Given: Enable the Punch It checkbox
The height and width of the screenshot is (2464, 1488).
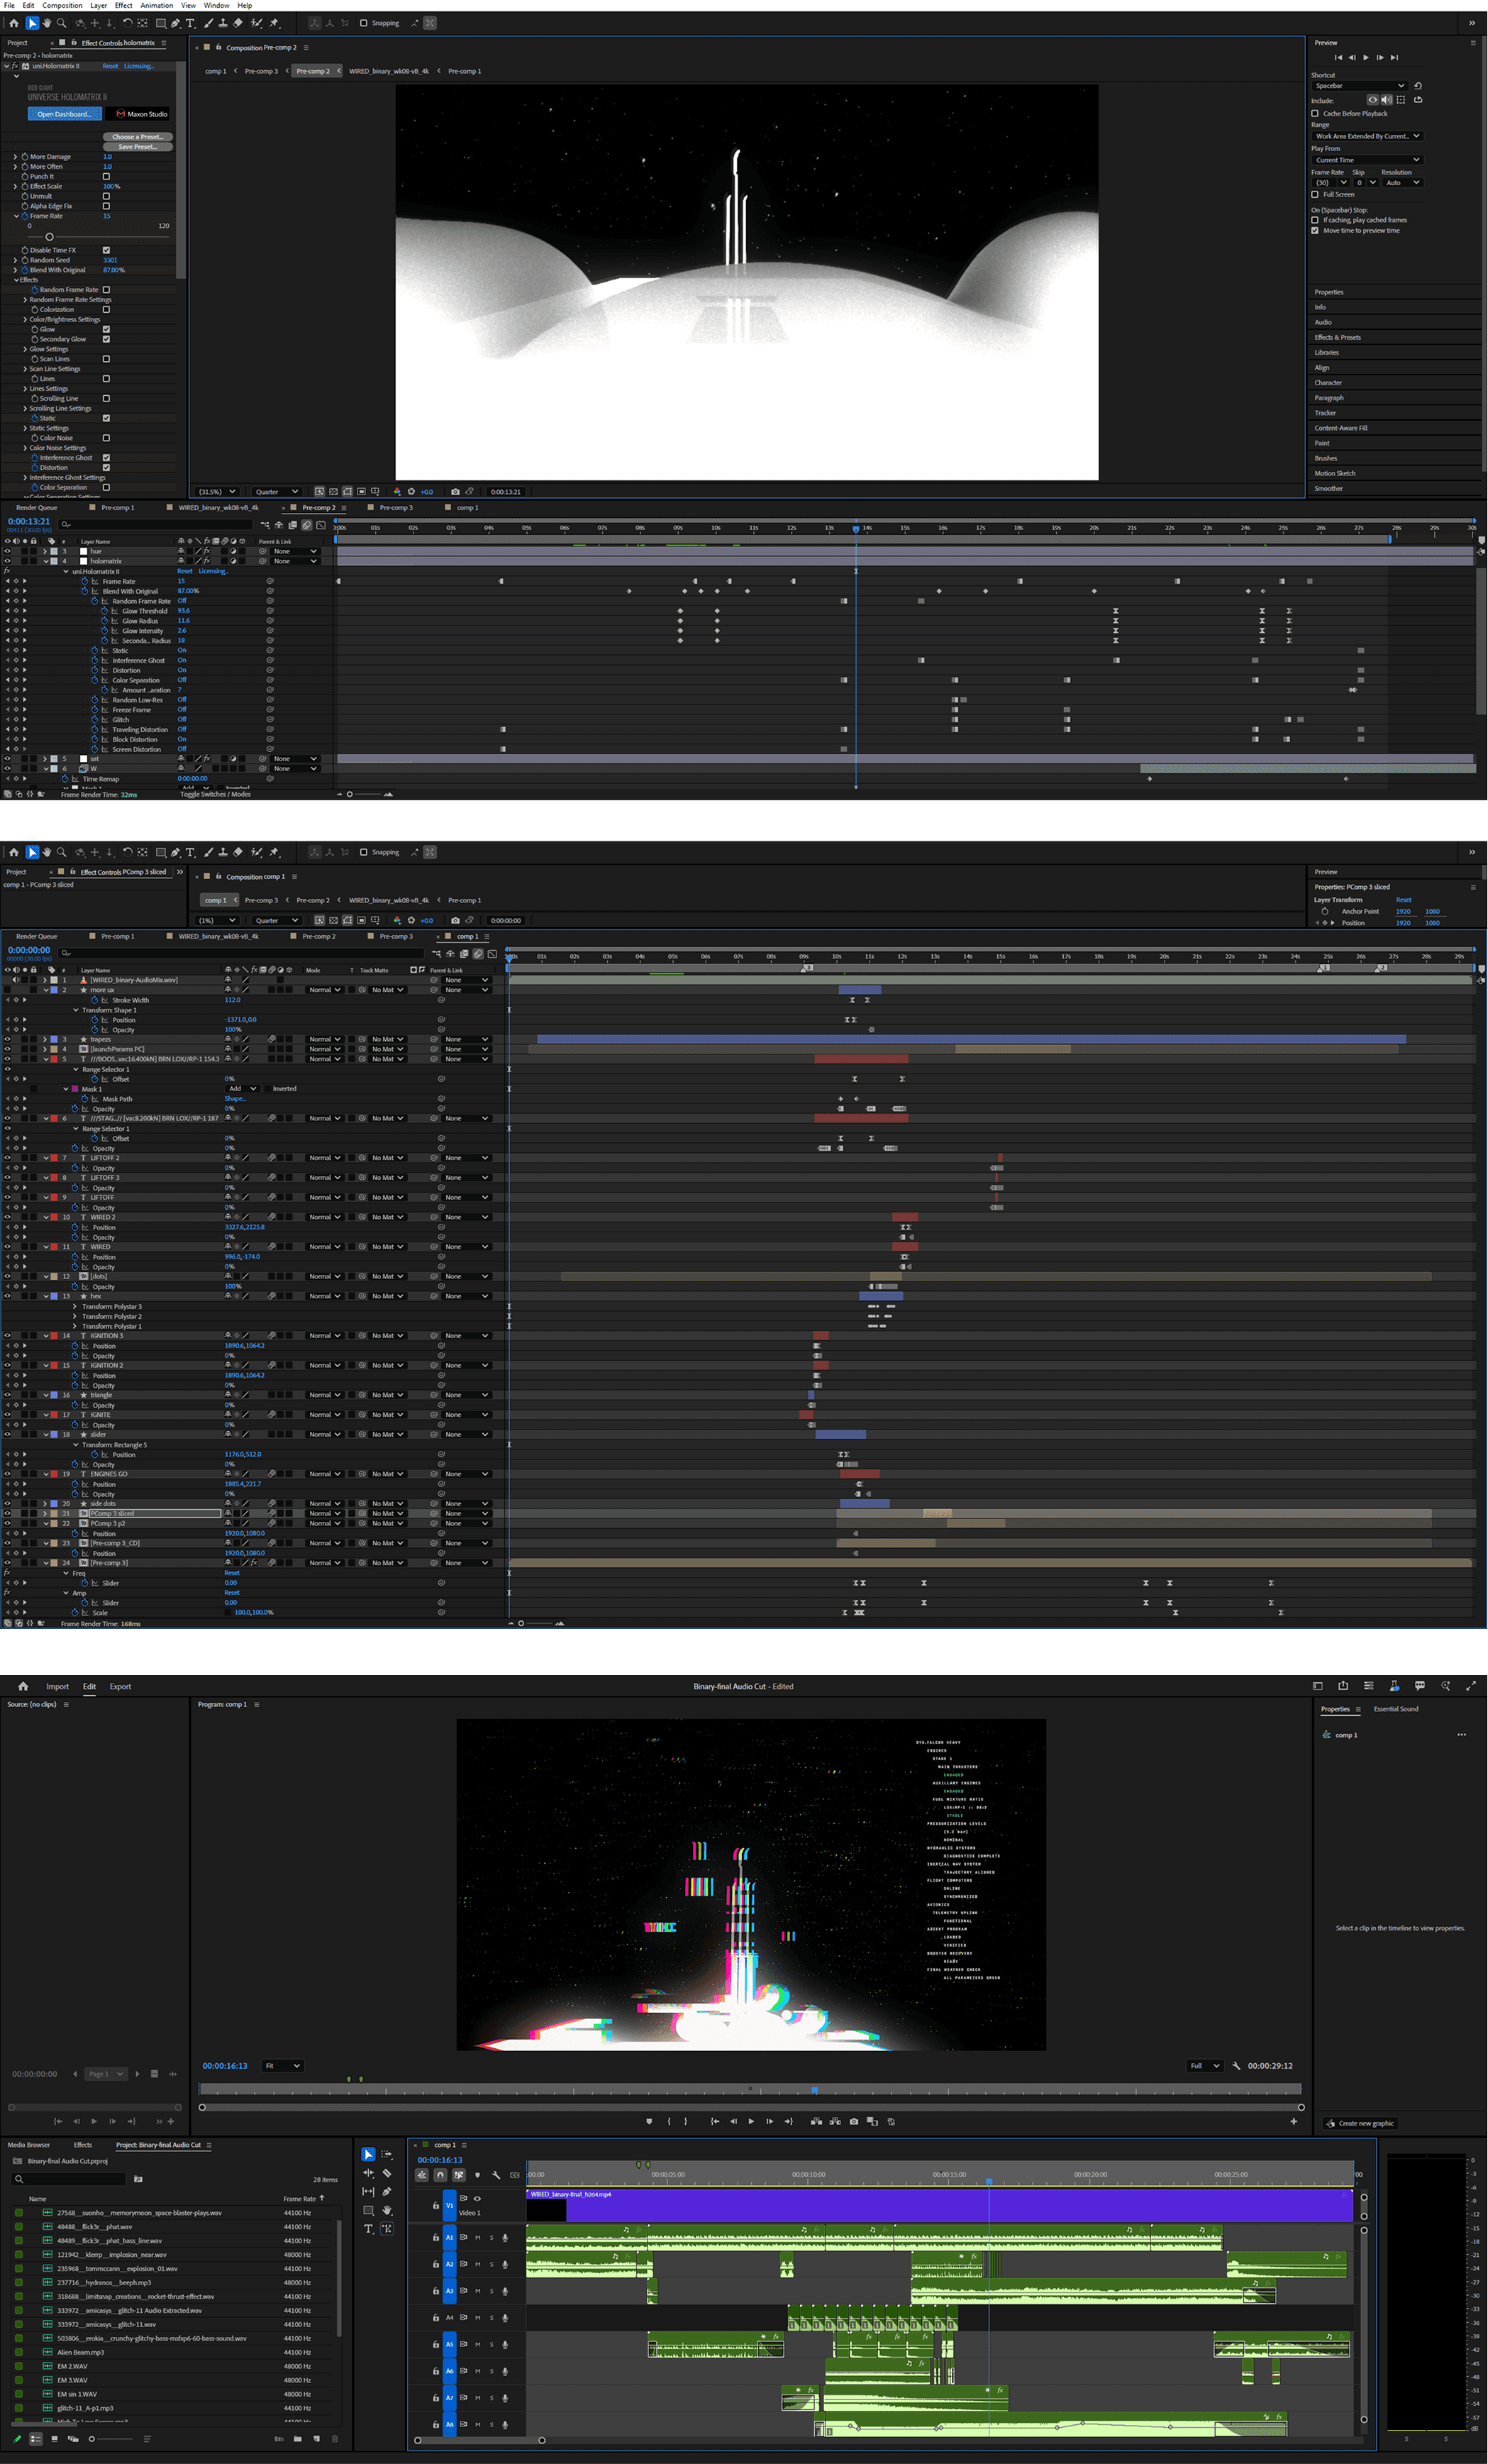Looking at the screenshot, I should 106,176.
